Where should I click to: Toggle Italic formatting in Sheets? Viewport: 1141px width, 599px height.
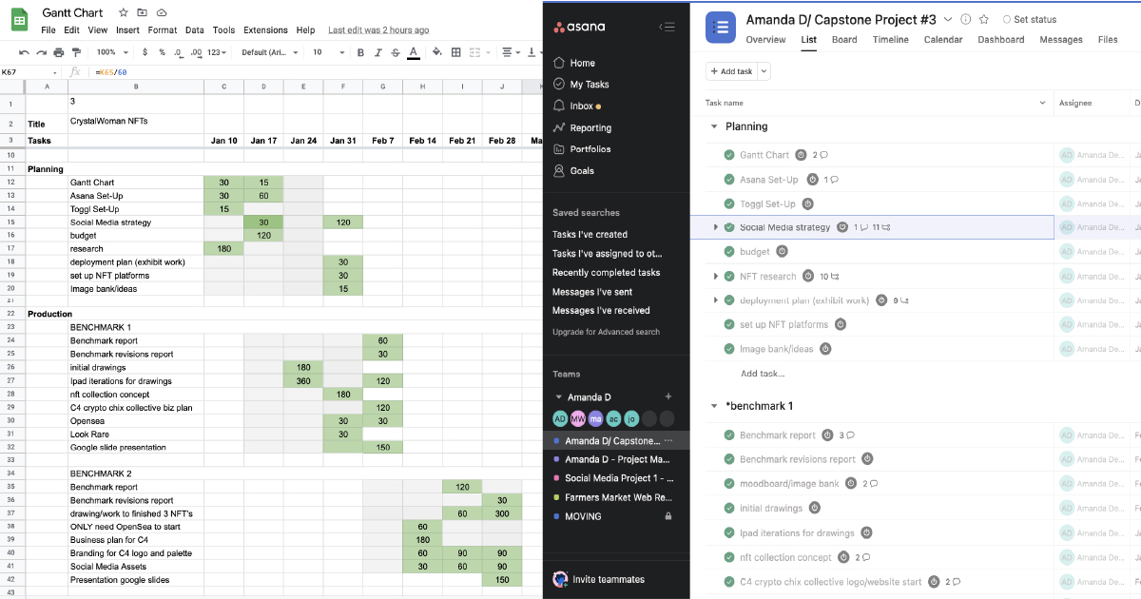click(377, 52)
